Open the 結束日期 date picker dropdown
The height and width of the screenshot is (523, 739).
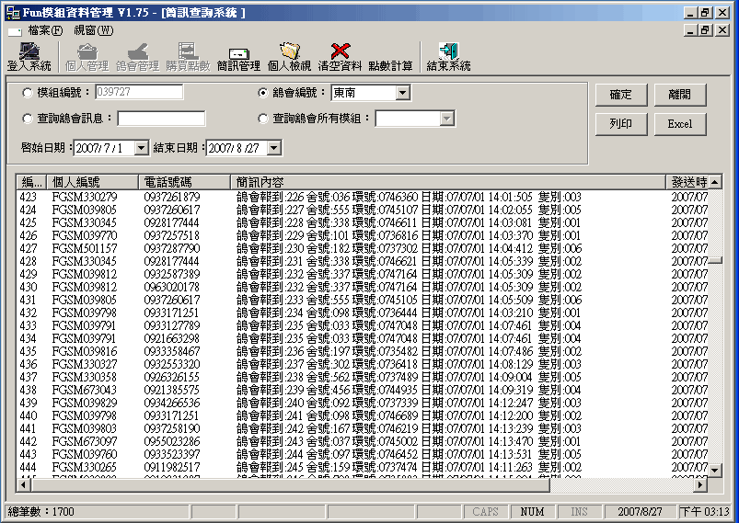[273, 148]
